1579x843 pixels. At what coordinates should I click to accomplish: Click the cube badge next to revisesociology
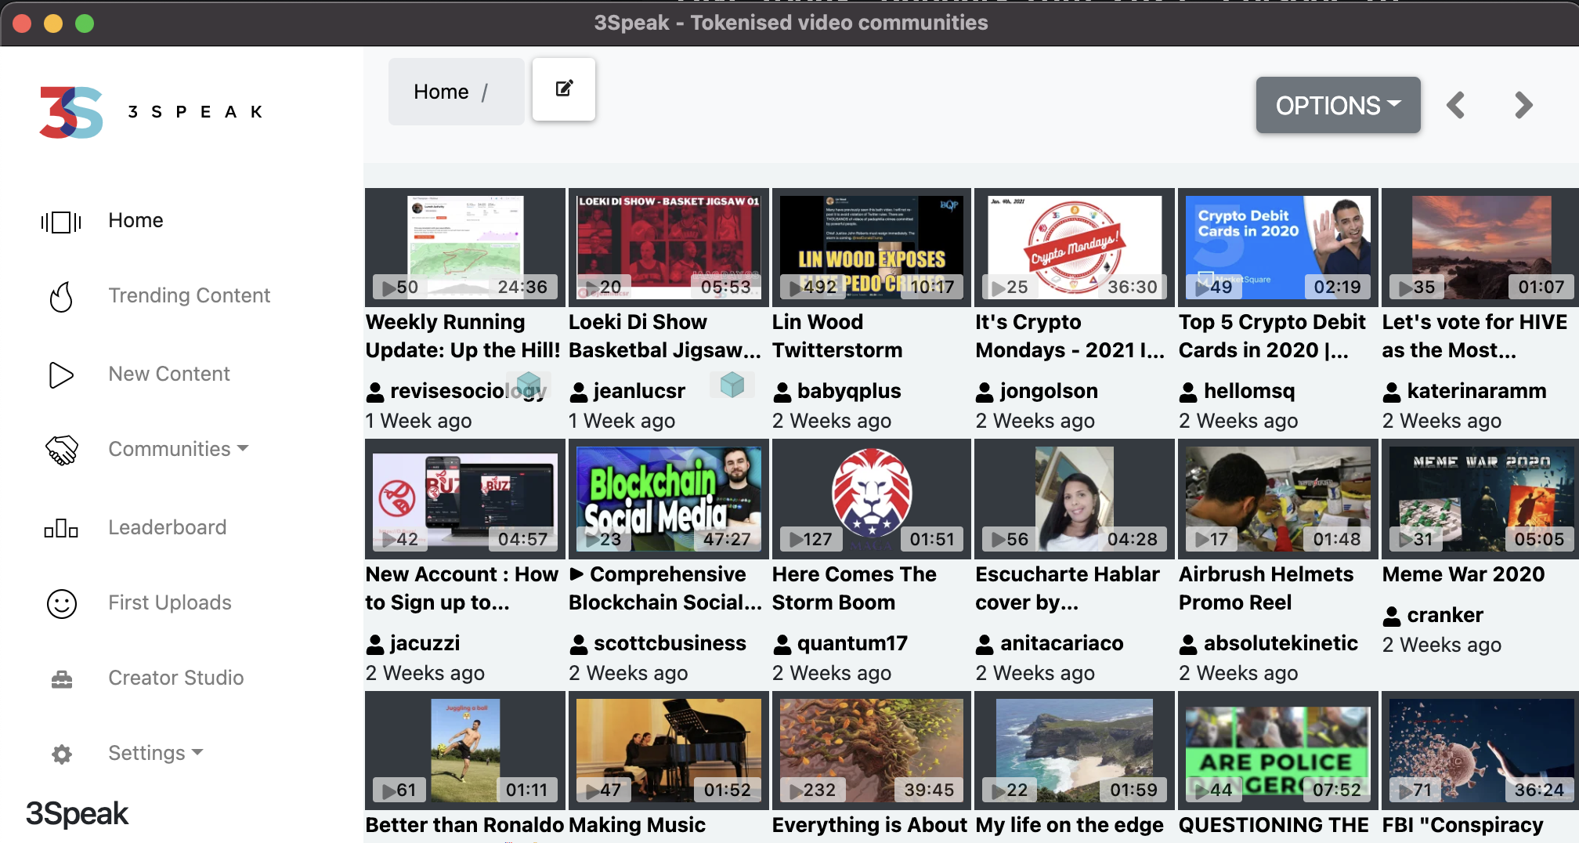point(529,385)
